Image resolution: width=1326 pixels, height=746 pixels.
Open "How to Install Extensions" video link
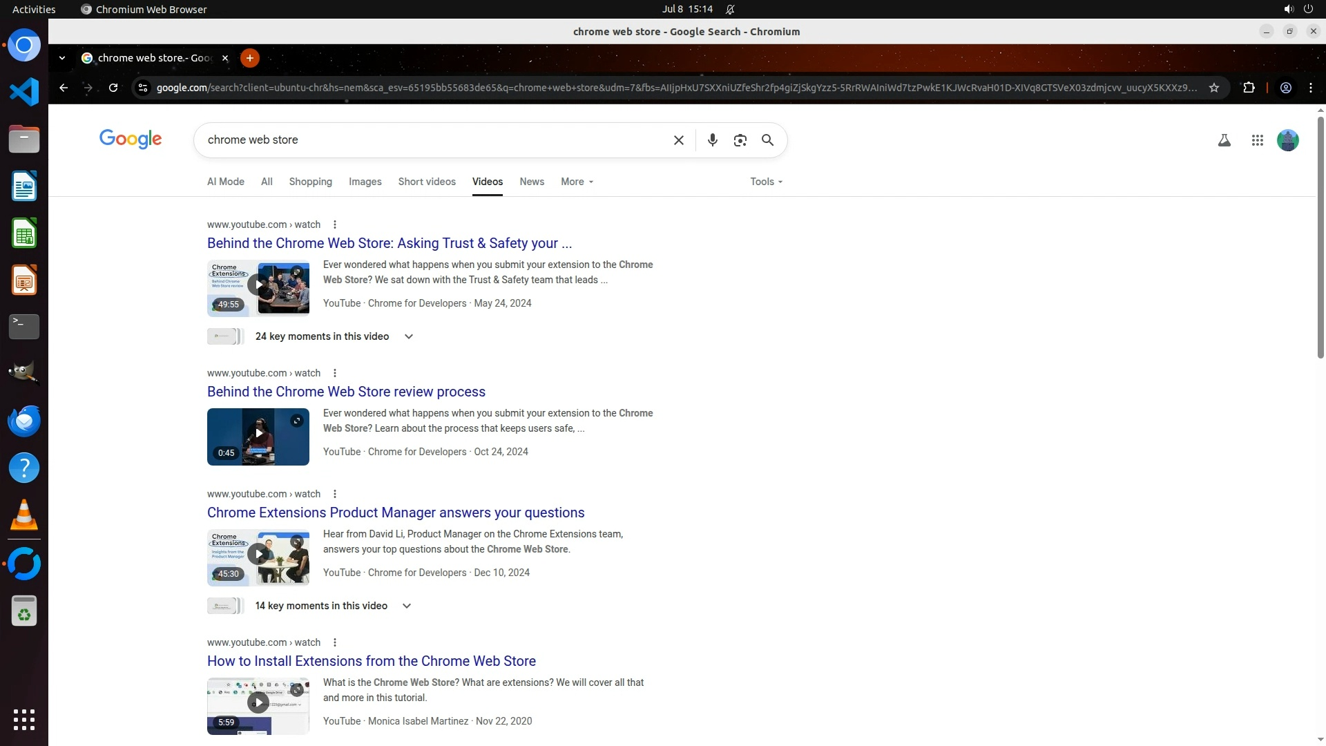pyautogui.click(x=371, y=661)
